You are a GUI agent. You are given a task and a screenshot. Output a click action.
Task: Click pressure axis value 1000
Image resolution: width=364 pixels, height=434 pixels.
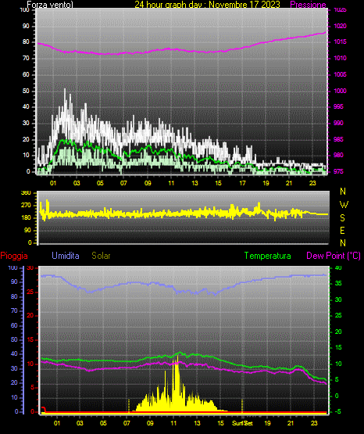(340, 91)
